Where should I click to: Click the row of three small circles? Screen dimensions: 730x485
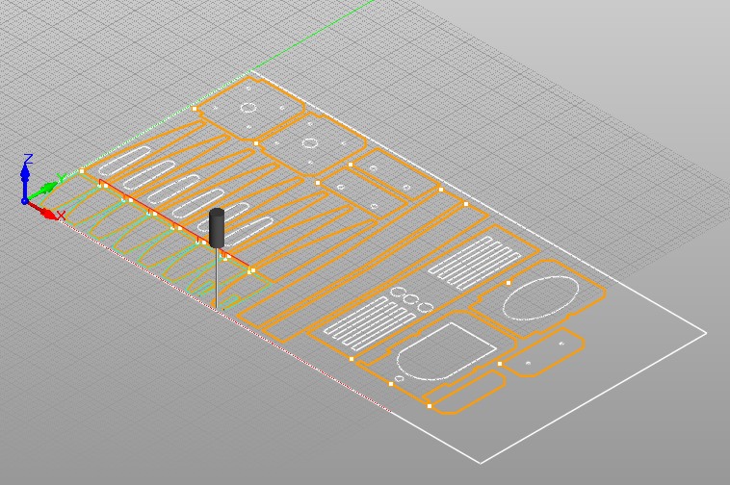click(x=410, y=299)
